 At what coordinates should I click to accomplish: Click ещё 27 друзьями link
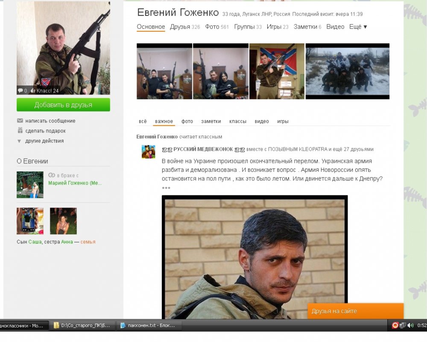point(353,149)
